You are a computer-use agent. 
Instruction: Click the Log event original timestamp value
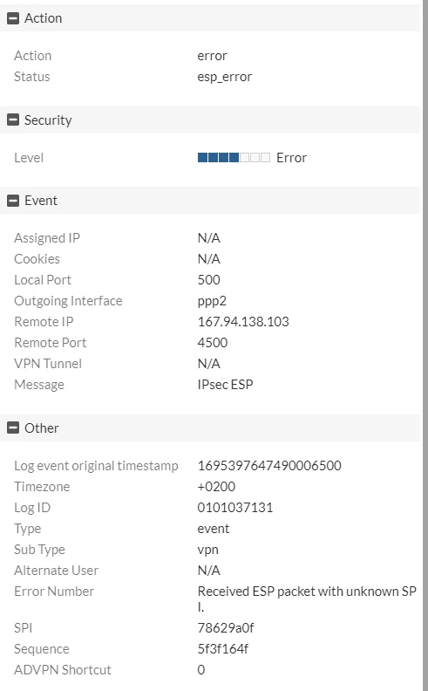269,466
